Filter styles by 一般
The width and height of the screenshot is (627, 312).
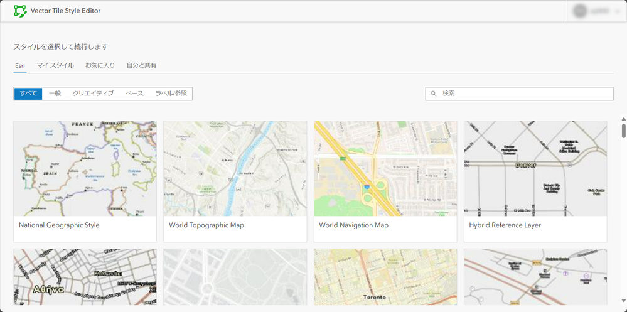(x=55, y=94)
